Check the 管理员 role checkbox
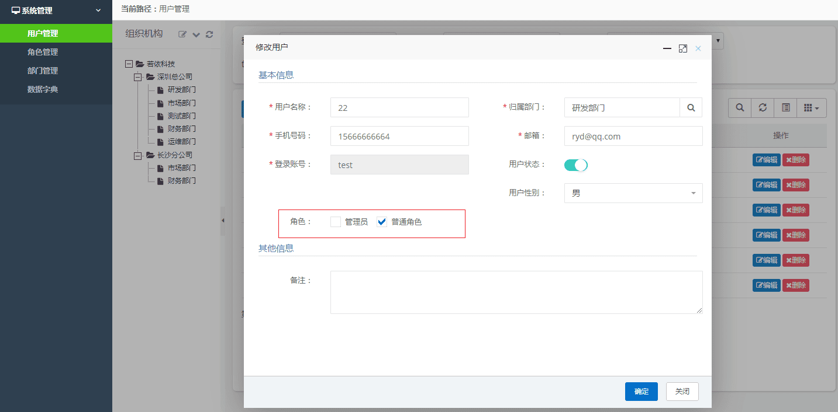 click(336, 222)
